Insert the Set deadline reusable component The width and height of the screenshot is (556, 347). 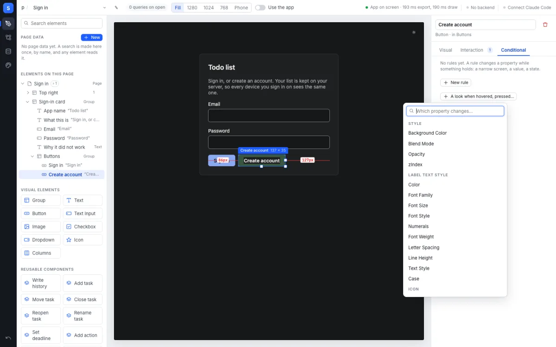(x=41, y=335)
